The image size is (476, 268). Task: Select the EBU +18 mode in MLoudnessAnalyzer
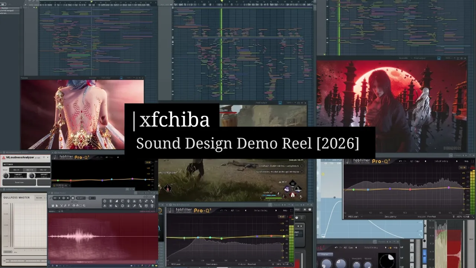pyautogui.click(x=30, y=170)
